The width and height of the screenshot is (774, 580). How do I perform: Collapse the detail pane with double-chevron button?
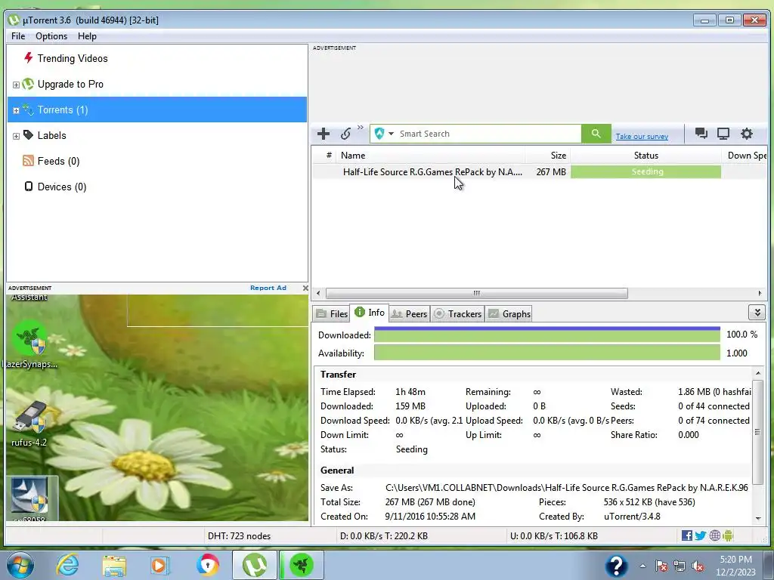coord(757,312)
